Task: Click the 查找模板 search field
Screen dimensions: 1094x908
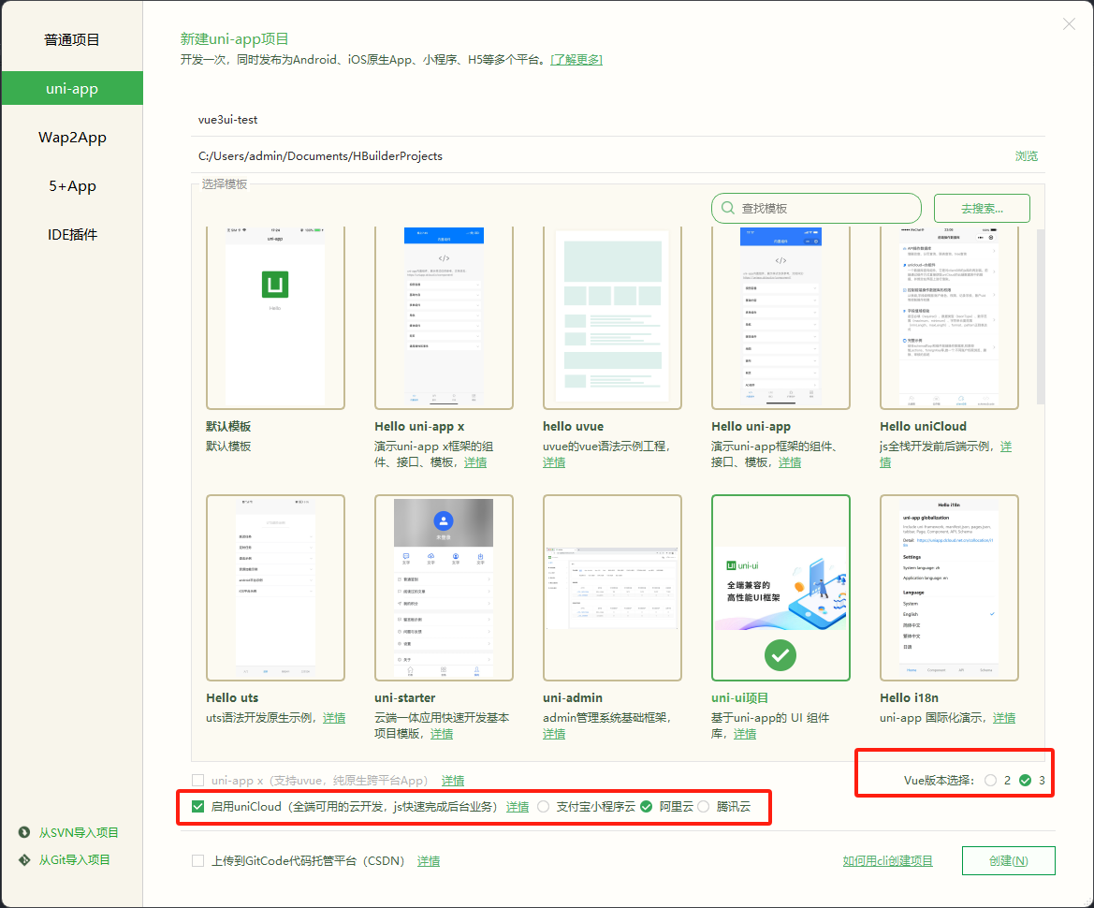Action: click(x=816, y=208)
